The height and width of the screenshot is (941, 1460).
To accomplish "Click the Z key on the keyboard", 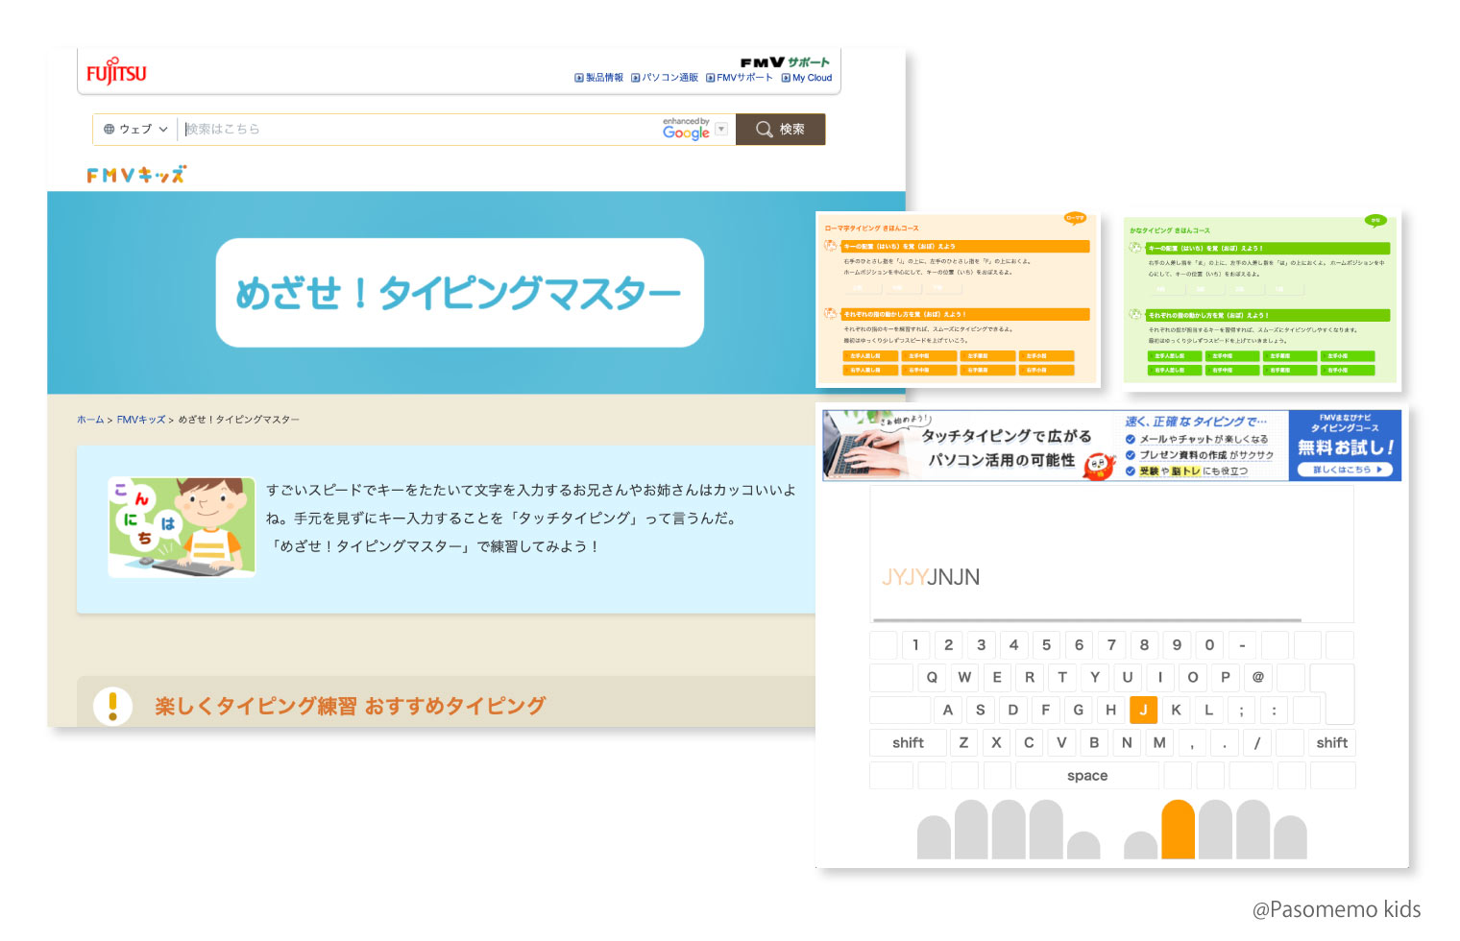I will (963, 742).
